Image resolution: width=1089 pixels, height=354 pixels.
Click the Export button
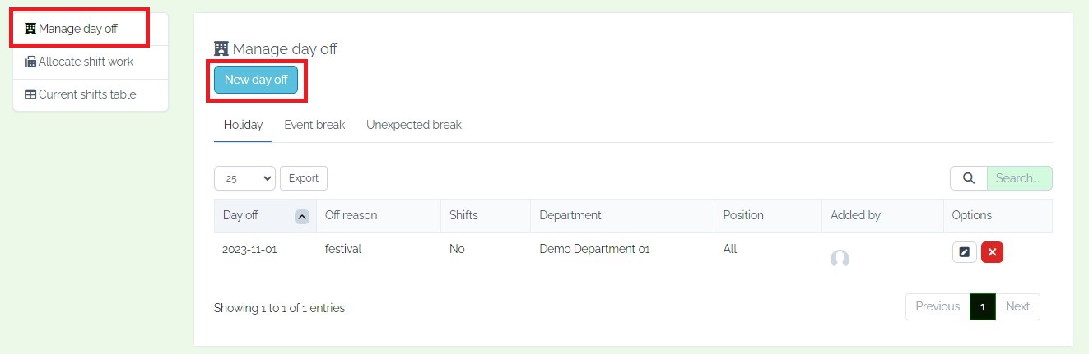[x=304, y=178]
